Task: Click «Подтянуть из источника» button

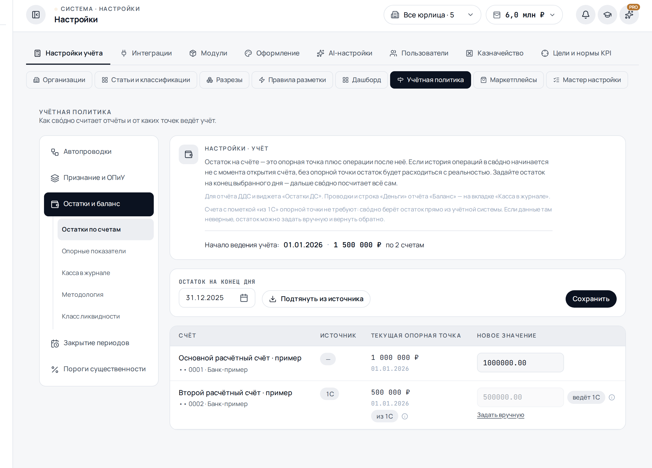Action: [316, 299]
